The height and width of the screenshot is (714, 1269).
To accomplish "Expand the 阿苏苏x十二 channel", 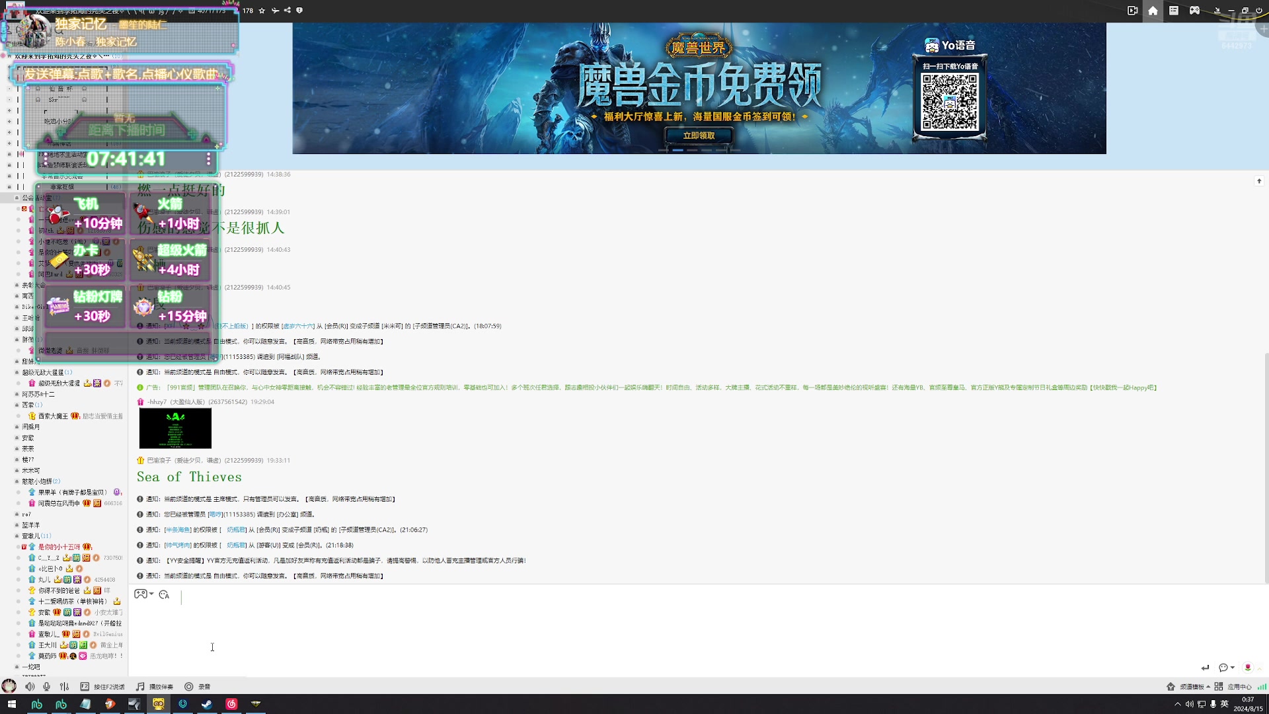I will pos(17,394).
